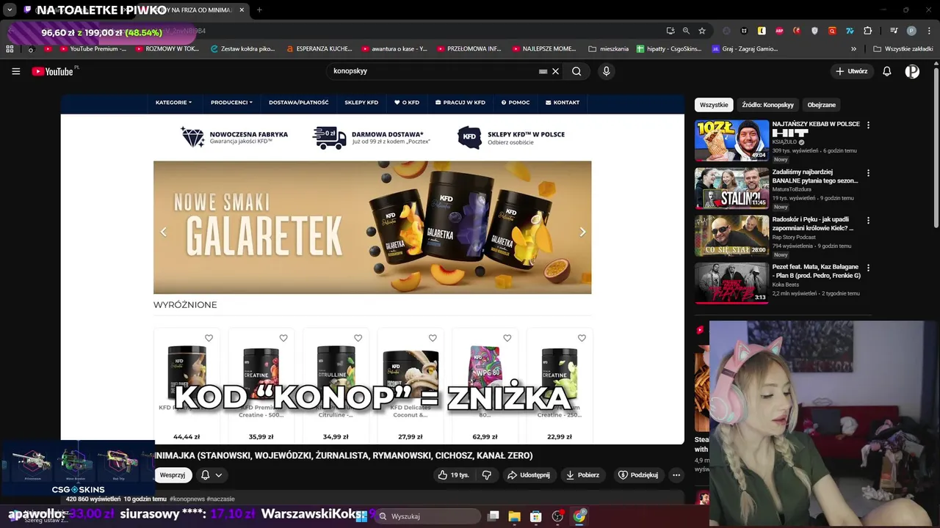Click the search magnifier button
Screen dimensions: 940x528
576,71
